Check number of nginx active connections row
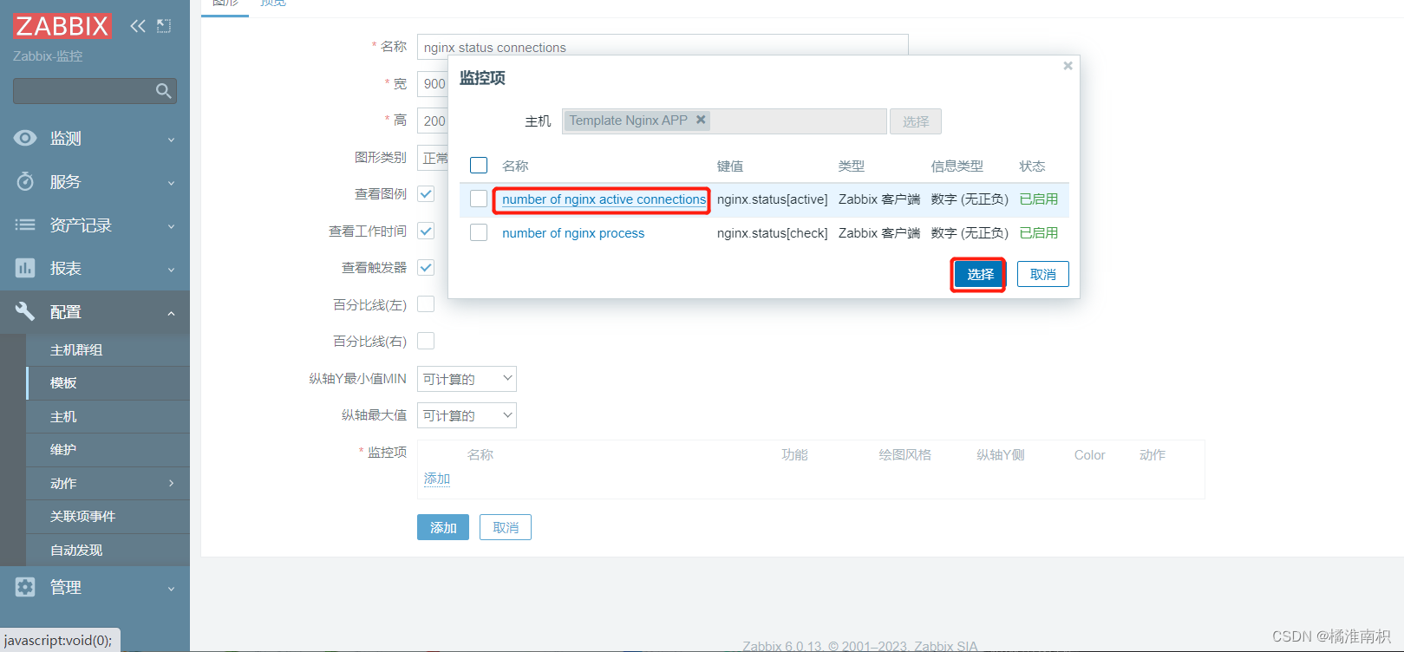This screenshot has width=1404, height=652. click(x=479, y=199)
